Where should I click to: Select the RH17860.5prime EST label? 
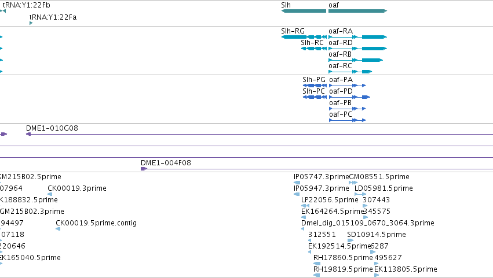[343, 258]
